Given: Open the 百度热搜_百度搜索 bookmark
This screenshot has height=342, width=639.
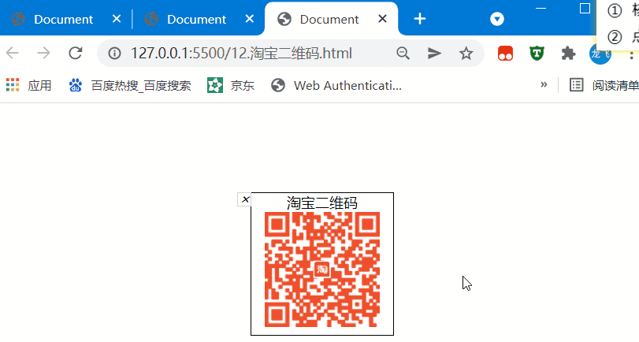Looking at the screenshot, I should [x=130, y=86].
